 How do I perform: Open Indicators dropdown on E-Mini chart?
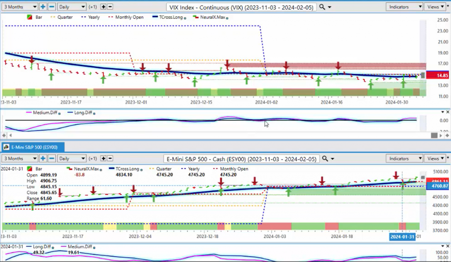[x=404, y=158]
